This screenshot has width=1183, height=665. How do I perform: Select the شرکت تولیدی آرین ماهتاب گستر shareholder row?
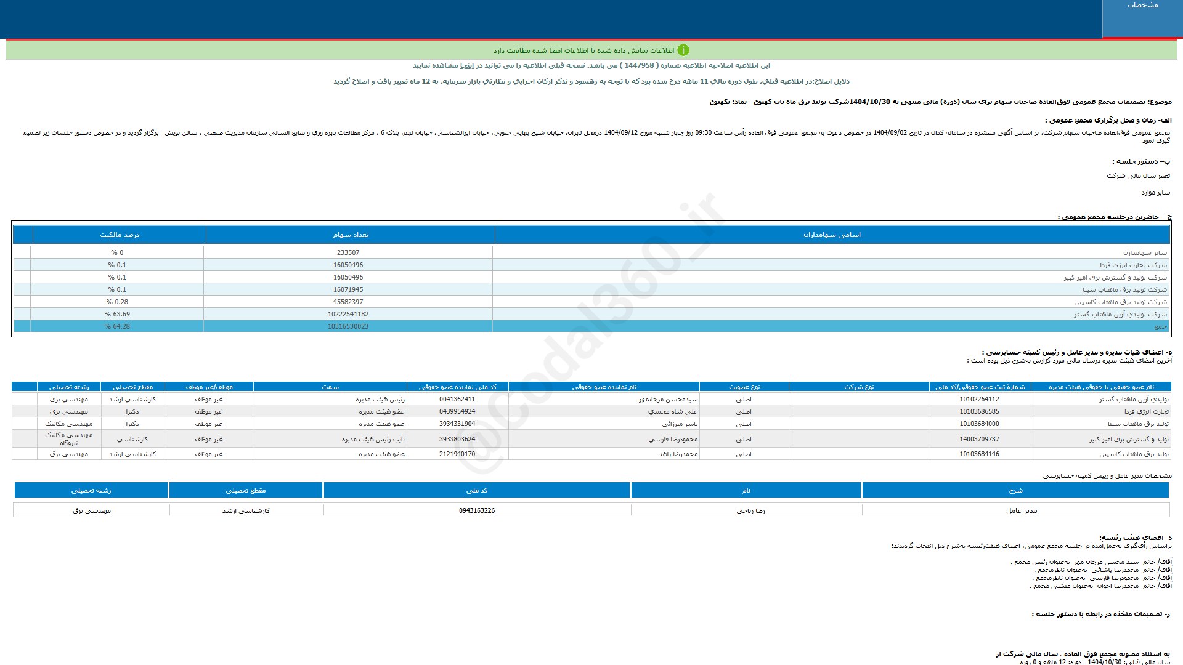click(1120, 314)
